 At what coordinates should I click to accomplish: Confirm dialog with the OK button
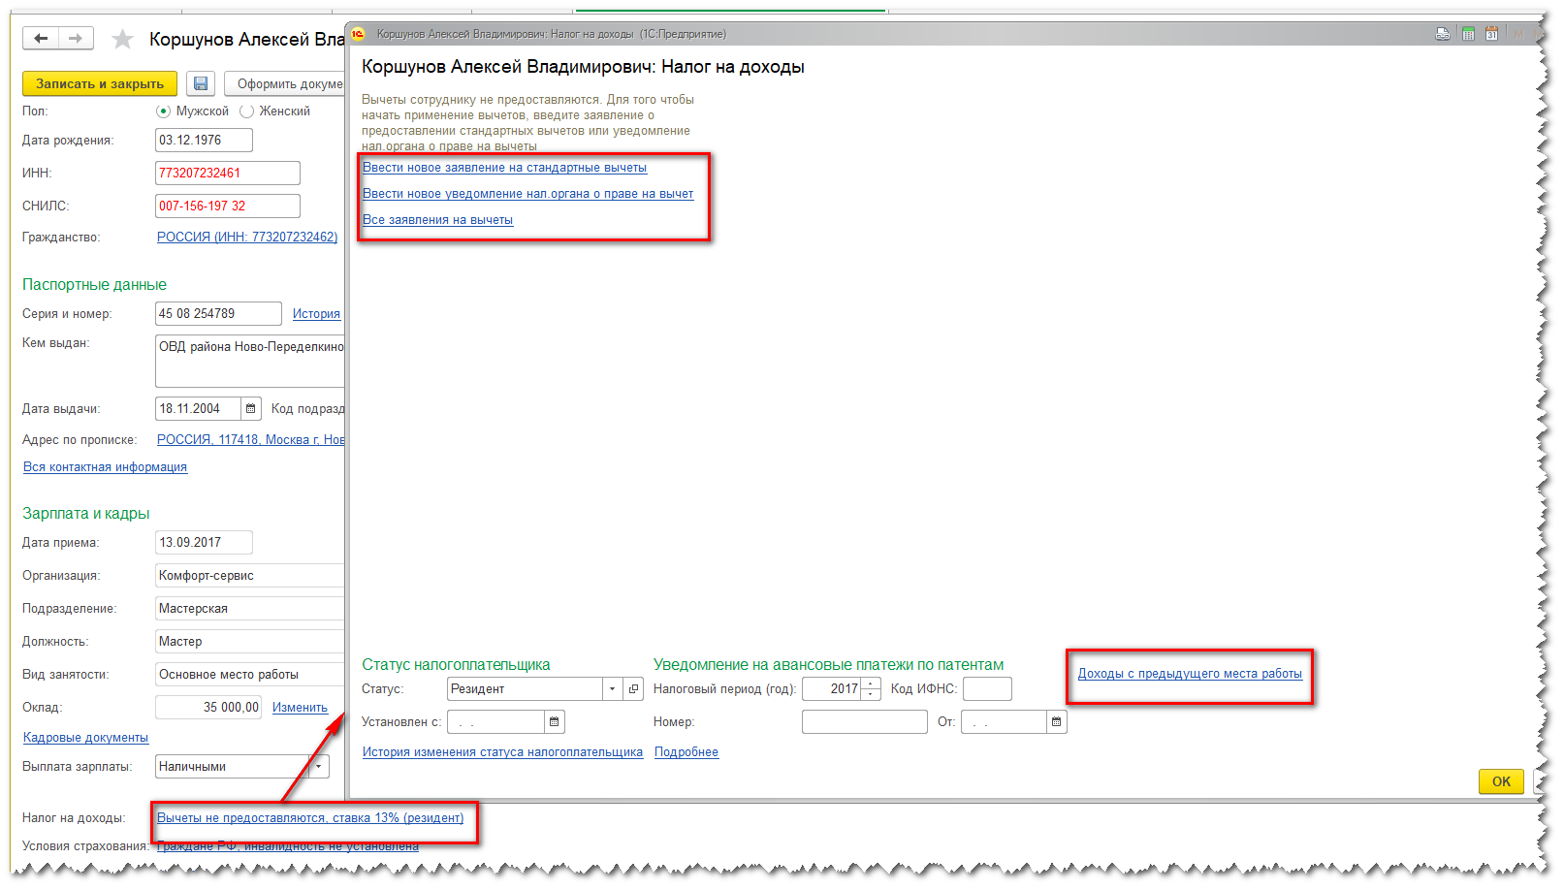pyautogui.click(x=1501, y=781)
